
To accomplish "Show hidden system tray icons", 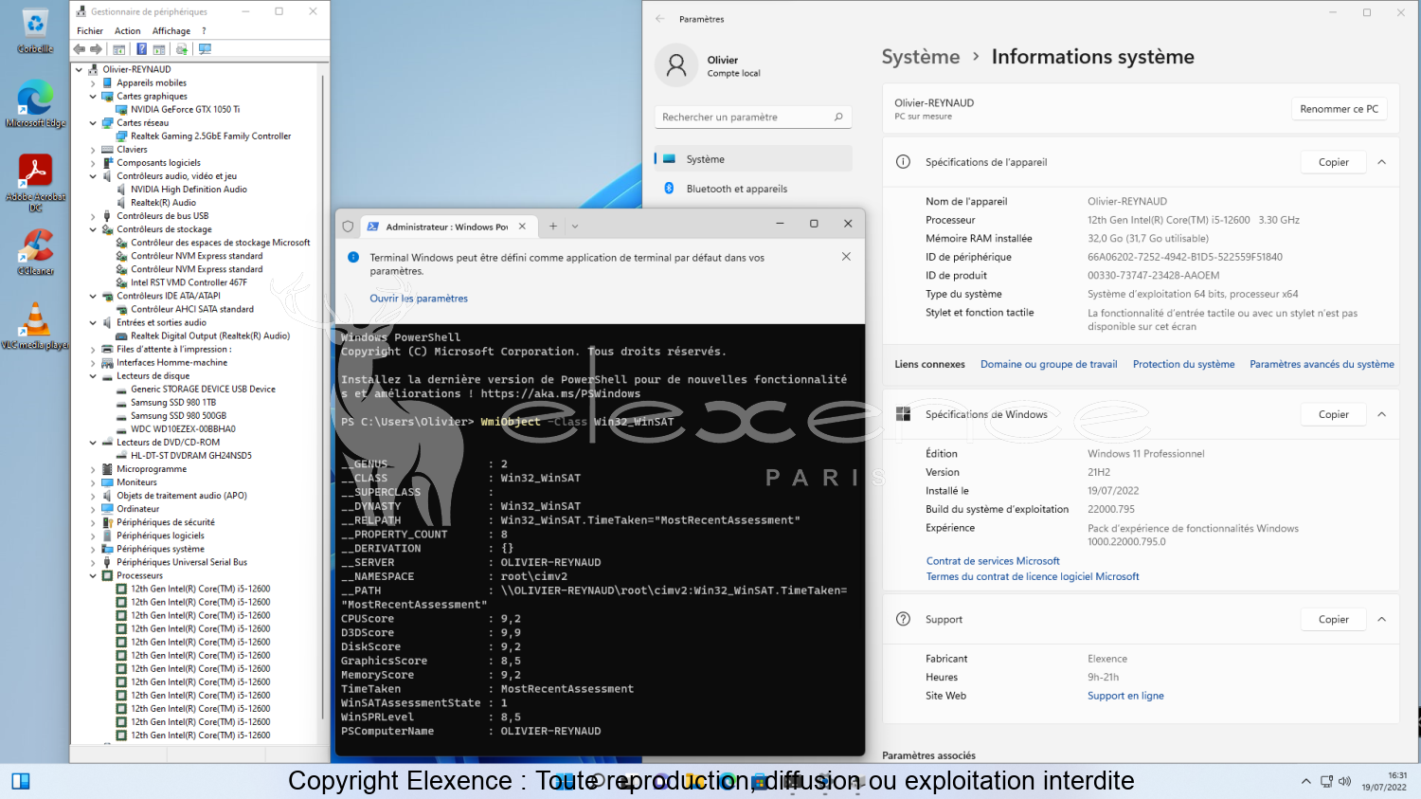I will coord(1306,781).
